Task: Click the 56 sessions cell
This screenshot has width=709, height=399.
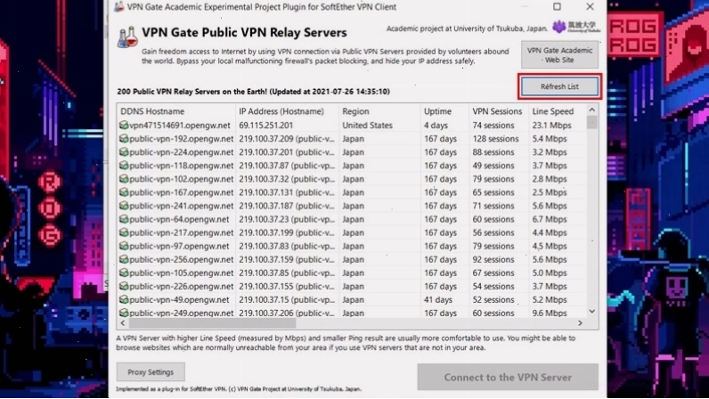Action: pos(493,232)
